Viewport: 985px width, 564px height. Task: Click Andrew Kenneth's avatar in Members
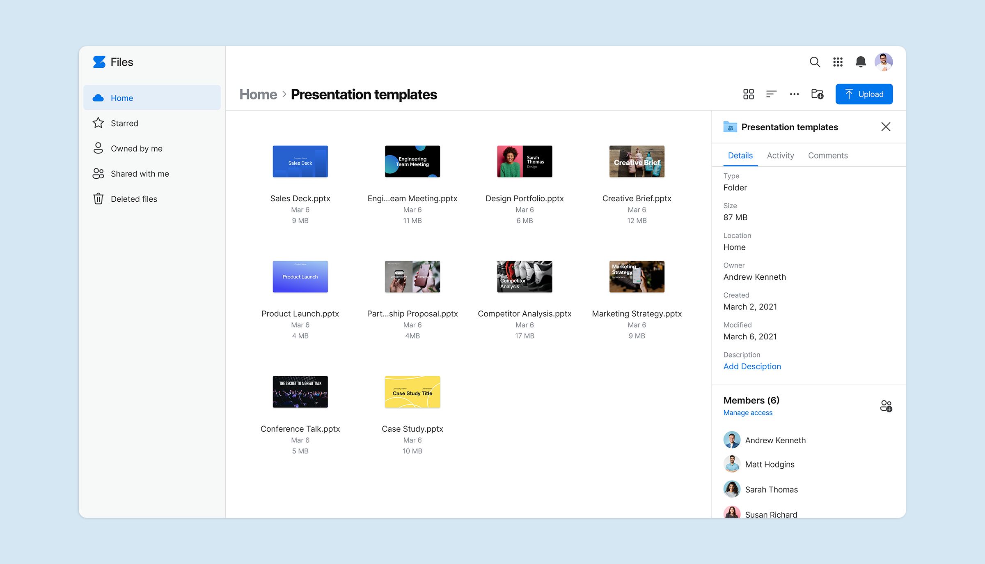click(x=732, y=440)
